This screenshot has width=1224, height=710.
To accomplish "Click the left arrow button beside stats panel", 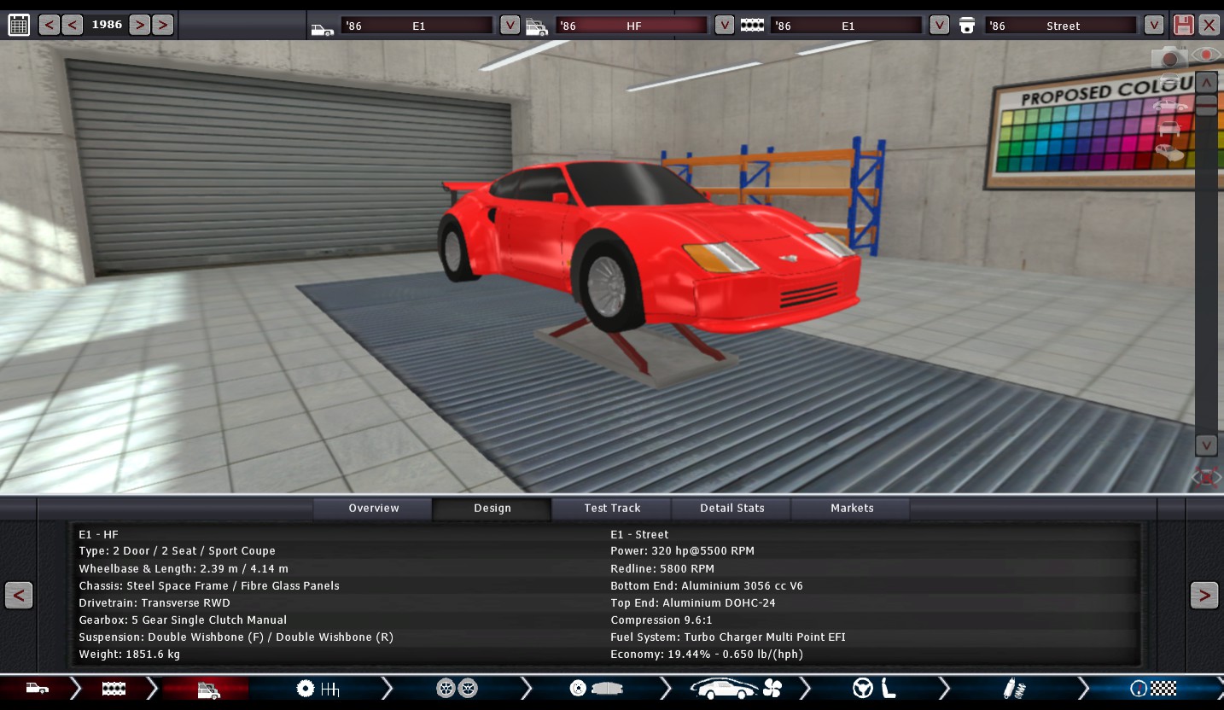I will coord(19,595).
